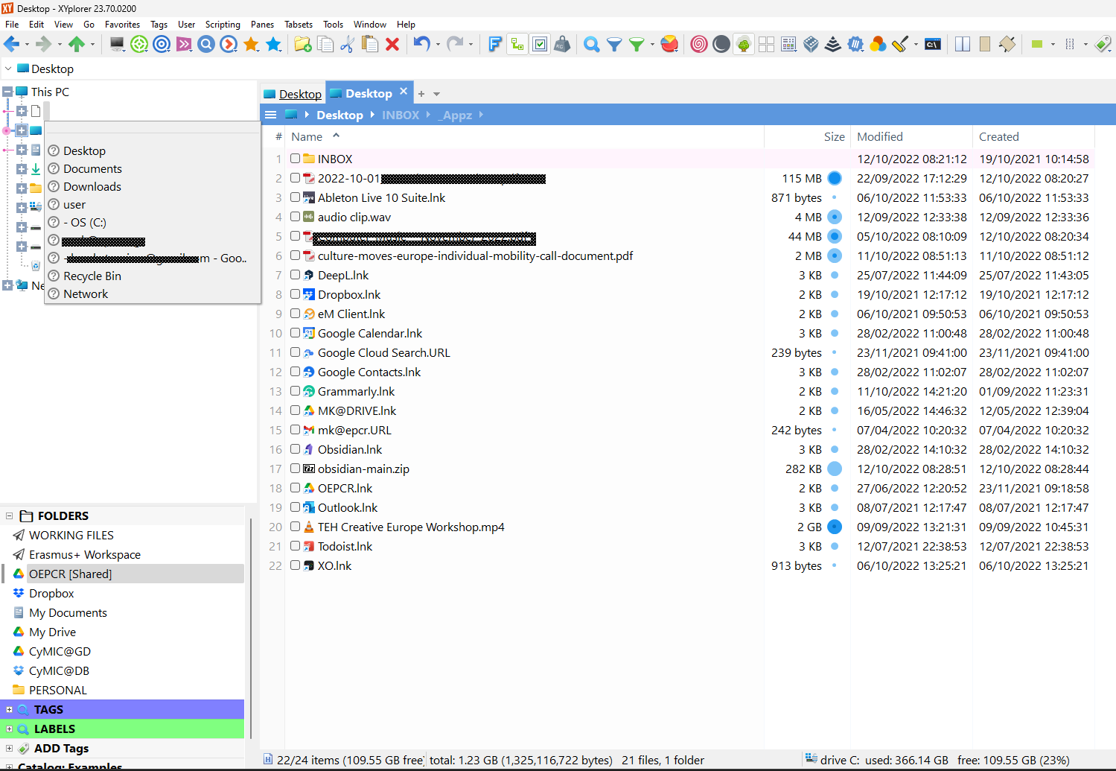Image resolution: width=1116 pixels, height=771 pixels.
Task: Click the Undo toolbar icon
Action: pyautogui.click(x=421, y=45)
